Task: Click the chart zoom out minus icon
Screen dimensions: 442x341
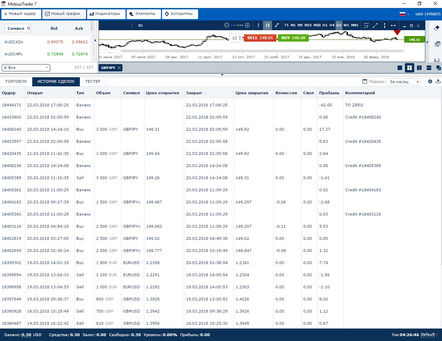Action: click(227, 25)
